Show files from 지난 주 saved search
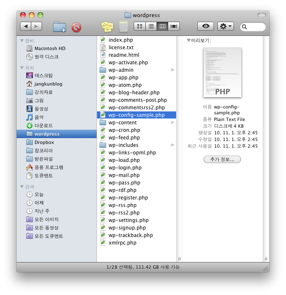The width and height of the screenshot is (286, 295). pos(57,211)
